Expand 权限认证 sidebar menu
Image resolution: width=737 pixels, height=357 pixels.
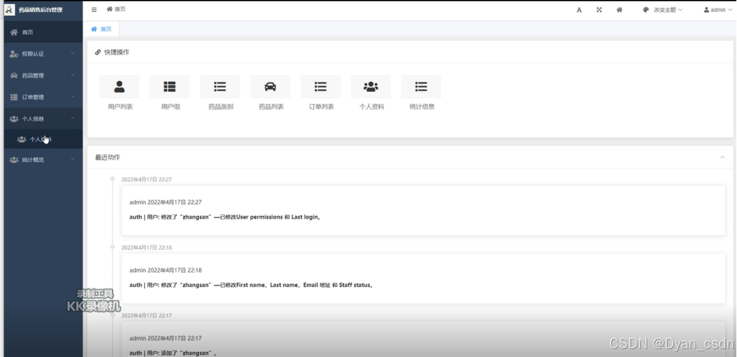click(43, 54)
